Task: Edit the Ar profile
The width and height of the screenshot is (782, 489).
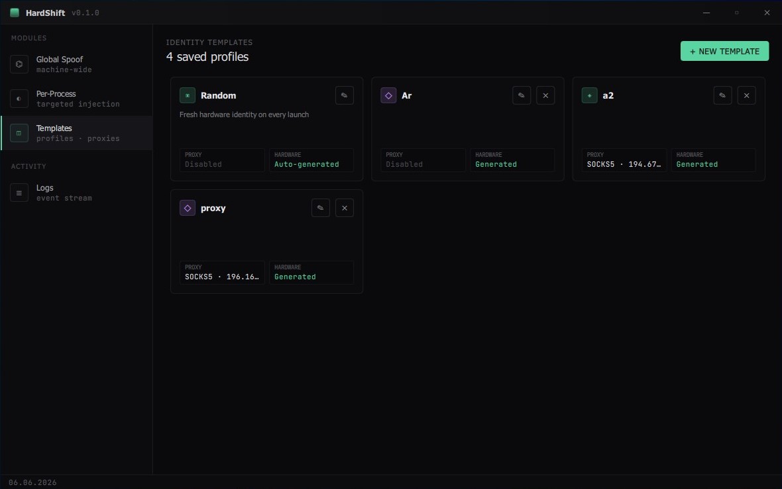Action: tap(521, 95)
